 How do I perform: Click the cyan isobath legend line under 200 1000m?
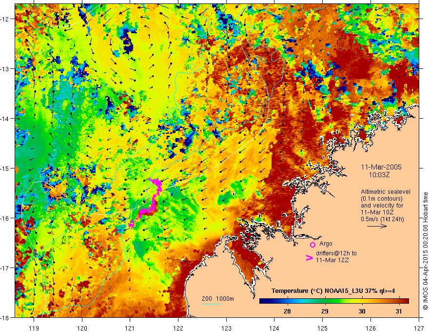[x=212, y=304]
